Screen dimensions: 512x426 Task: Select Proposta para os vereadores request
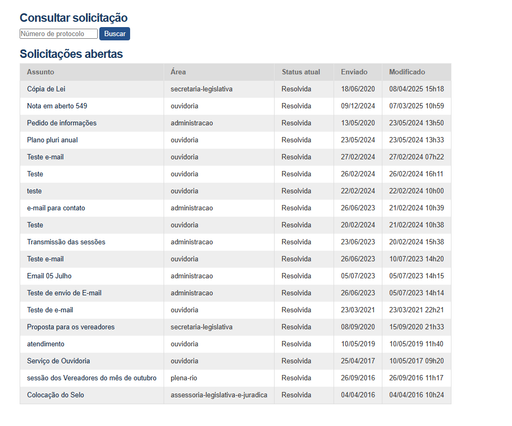tap(71, 327)
